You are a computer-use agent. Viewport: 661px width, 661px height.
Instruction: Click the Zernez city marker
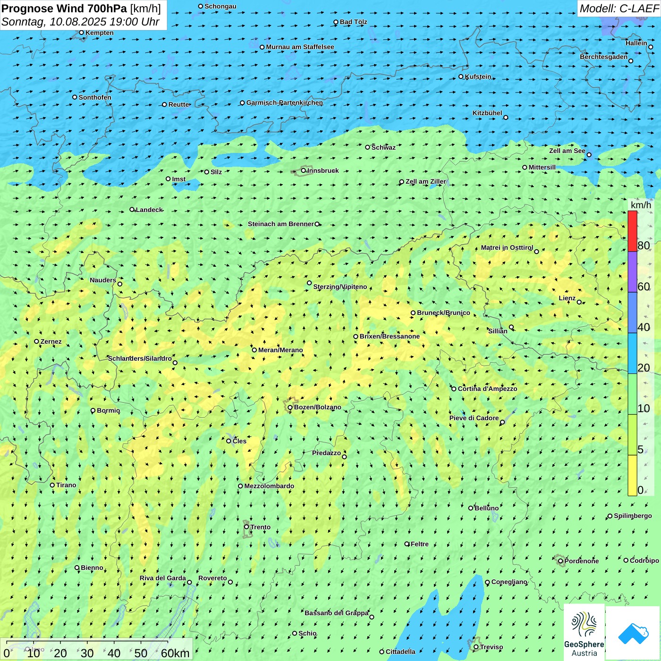coord(36,341)
